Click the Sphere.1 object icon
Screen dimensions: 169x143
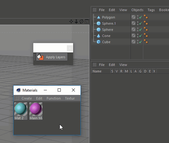click(x=98, y=23)
